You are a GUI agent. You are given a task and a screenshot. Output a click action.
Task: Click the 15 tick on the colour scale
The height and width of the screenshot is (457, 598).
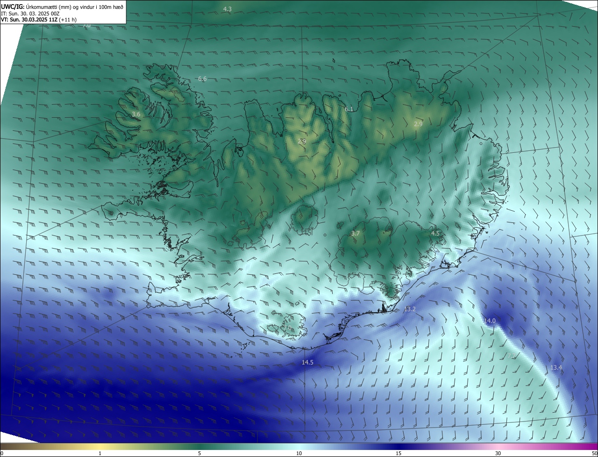point(399,453)
